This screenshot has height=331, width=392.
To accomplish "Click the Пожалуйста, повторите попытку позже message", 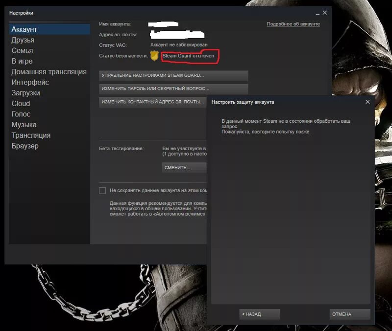I will tap(266, 132).
